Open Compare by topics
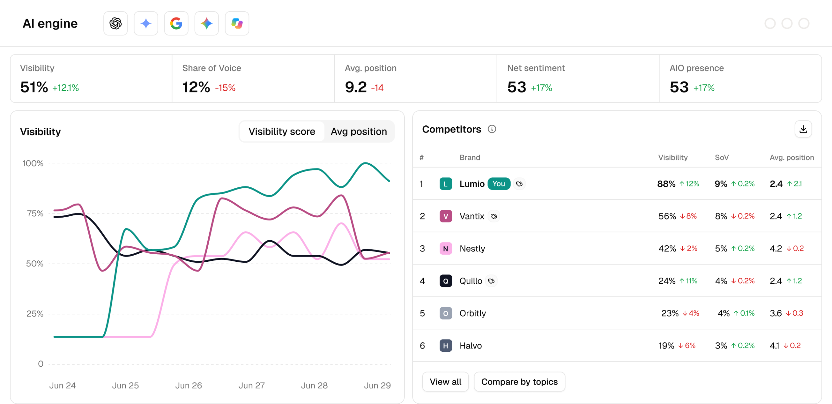The image size is (832, 404). pyautogui.click(x=519, y=382)
